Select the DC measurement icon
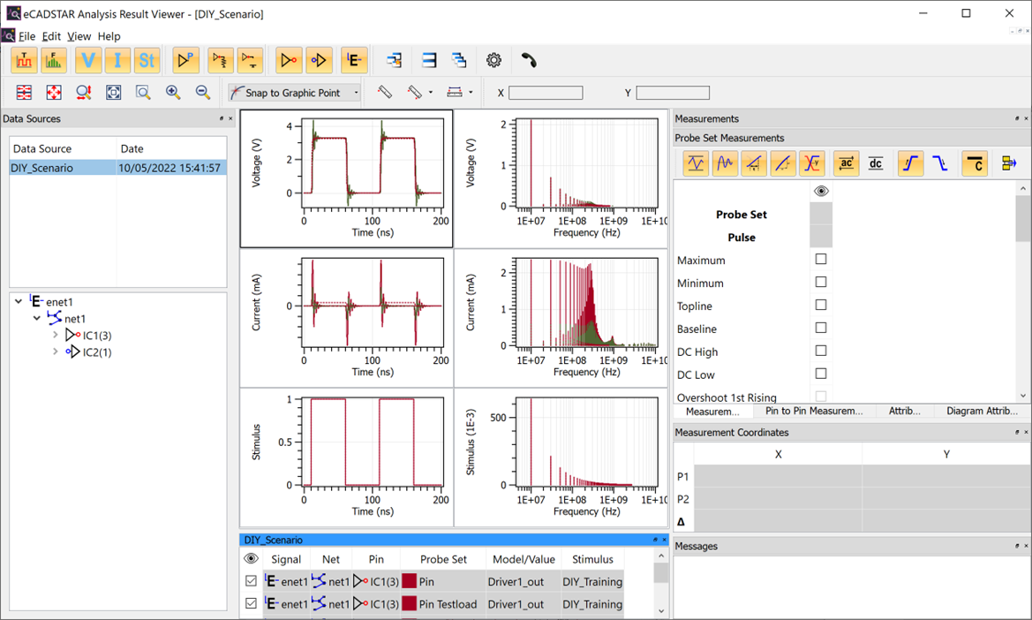 pyautogui.click(x=876, y=163)
